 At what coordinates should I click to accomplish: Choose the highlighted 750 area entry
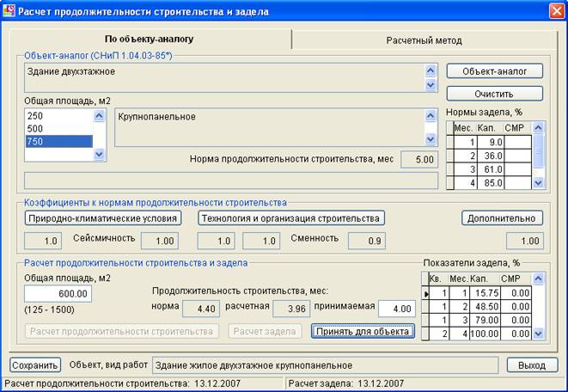click(x=57, y=141)
